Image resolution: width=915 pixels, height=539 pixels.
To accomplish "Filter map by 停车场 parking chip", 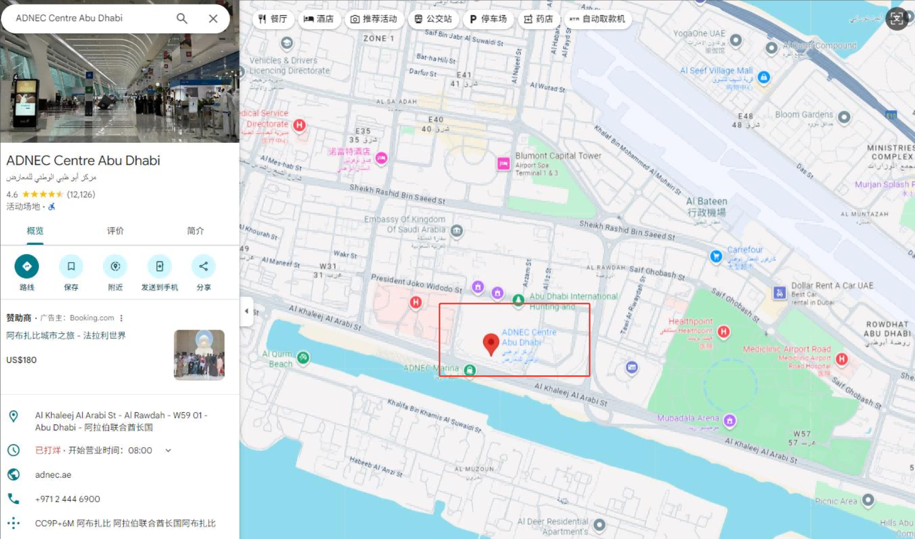I will point(488,19).
